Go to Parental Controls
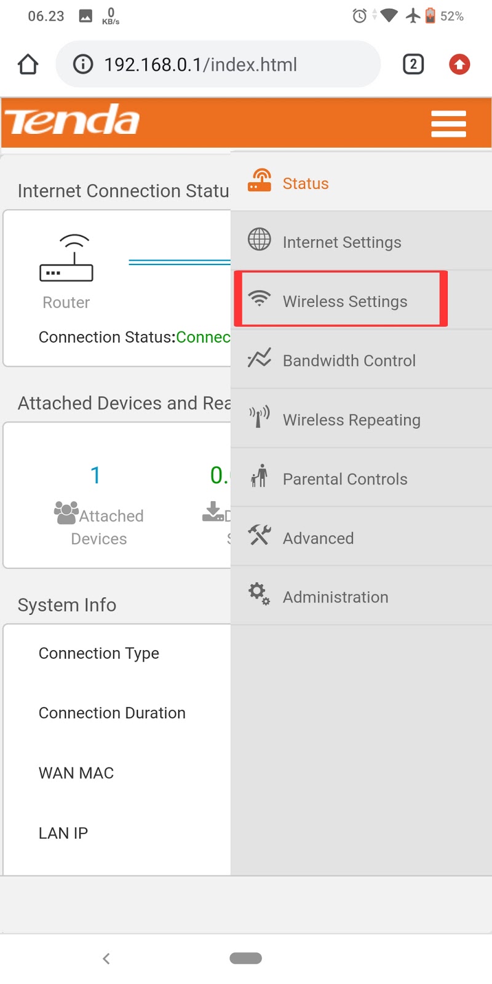The height and width of the screenshot is (984, 492). pos(344,479)
